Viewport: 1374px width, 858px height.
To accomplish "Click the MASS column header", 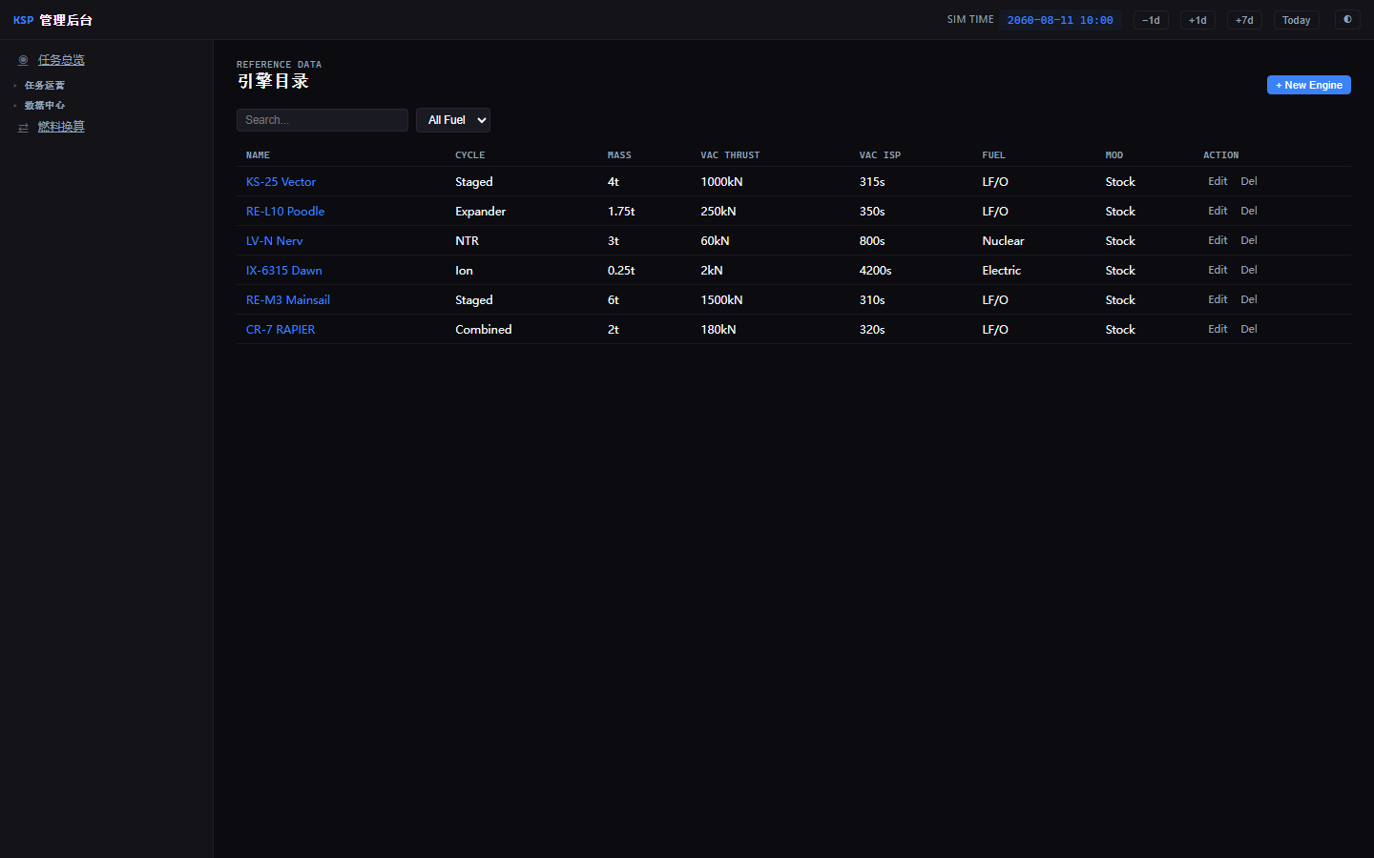I will [619, 155].
